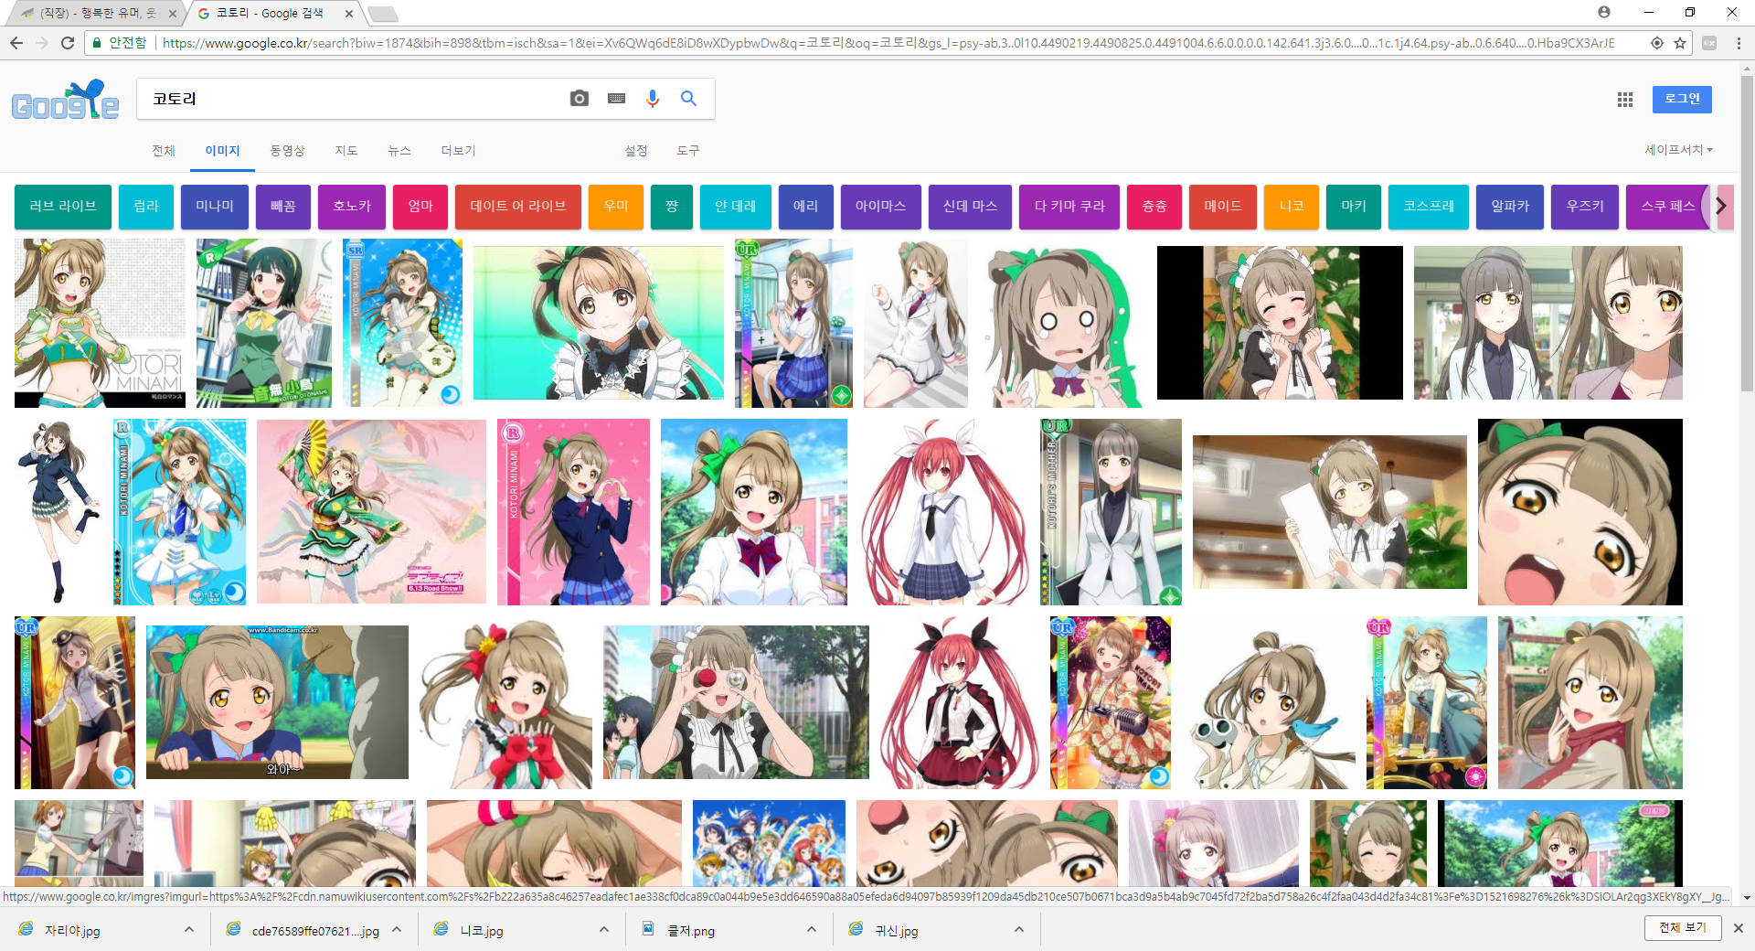Switch to the 행복한 유머 browser tab
The image size is (1755, 951).
pos(99,14)
